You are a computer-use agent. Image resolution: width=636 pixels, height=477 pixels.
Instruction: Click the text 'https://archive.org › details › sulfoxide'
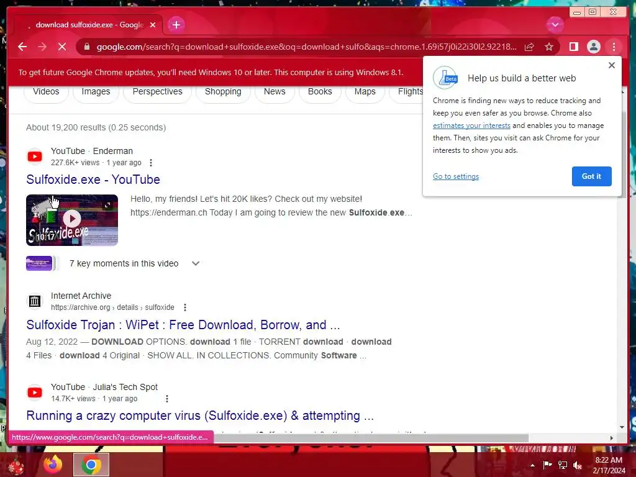(112, 307)
